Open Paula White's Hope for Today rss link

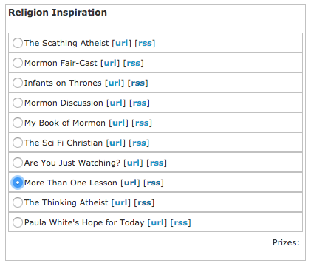click(180, 222)
